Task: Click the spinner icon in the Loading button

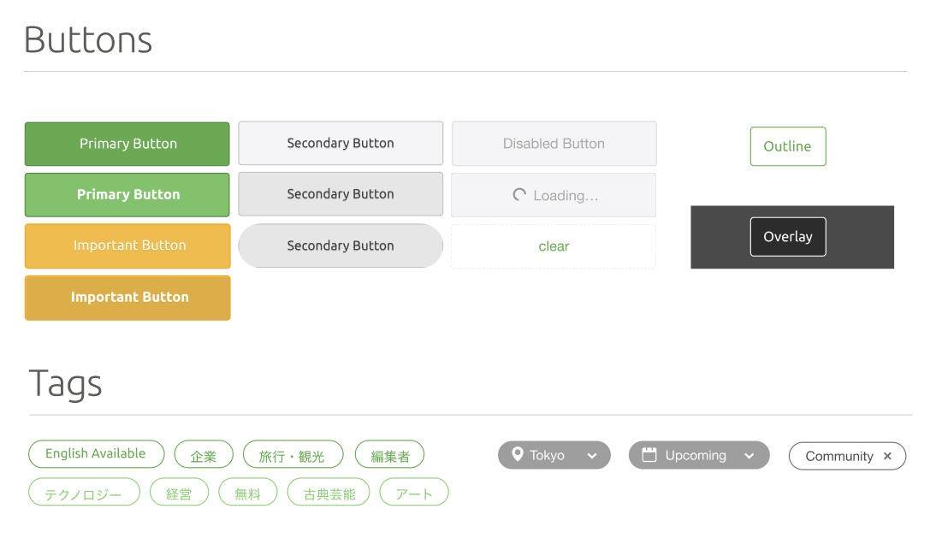Action: (x=519, y=194)
